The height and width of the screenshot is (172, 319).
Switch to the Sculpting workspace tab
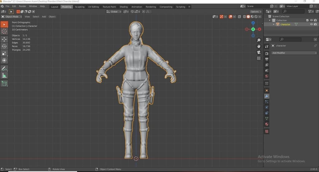[79, 7]
